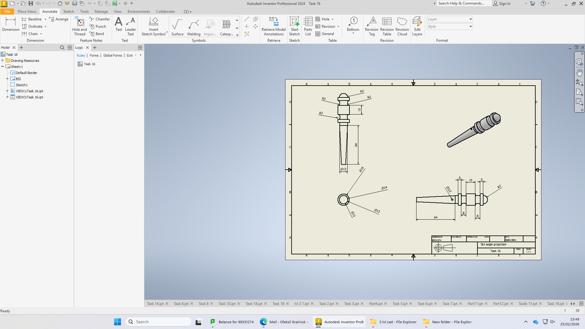Open the Revision Cloud tool

click(402, 26)
